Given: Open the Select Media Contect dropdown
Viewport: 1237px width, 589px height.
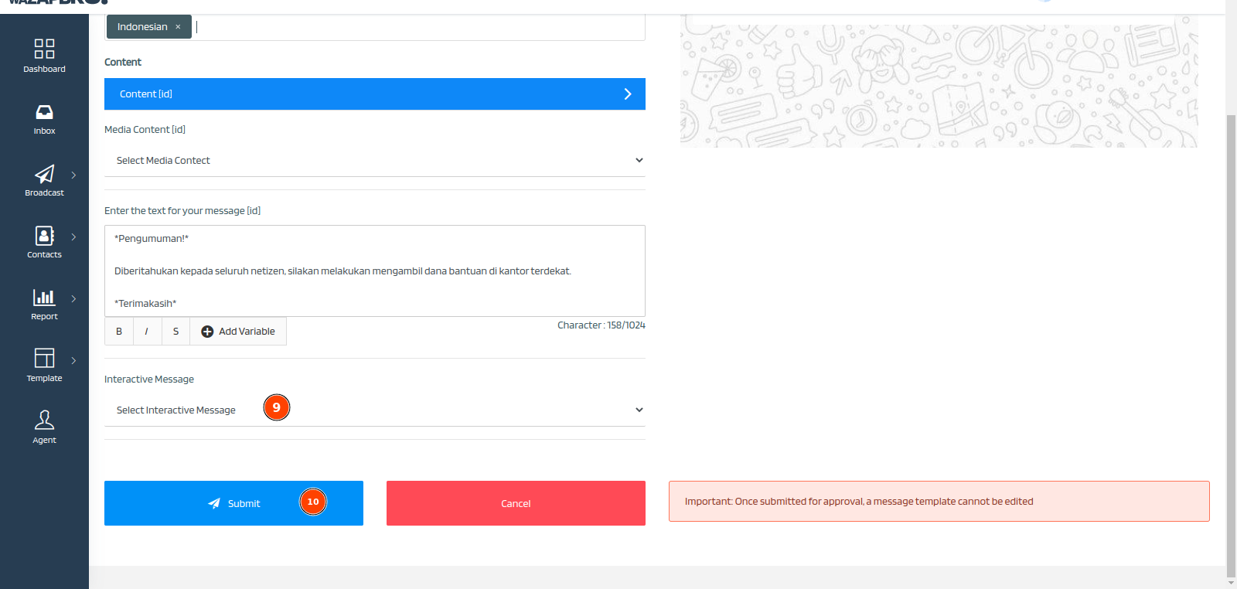Looking at the screenshot, I should (x=374, y=160).
